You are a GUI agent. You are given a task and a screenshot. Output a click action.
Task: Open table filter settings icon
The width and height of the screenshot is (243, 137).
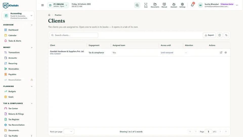click(x=226, y=35)
